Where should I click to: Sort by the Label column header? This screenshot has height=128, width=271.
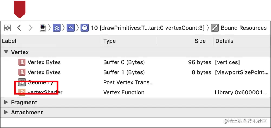tap(9, 41)
